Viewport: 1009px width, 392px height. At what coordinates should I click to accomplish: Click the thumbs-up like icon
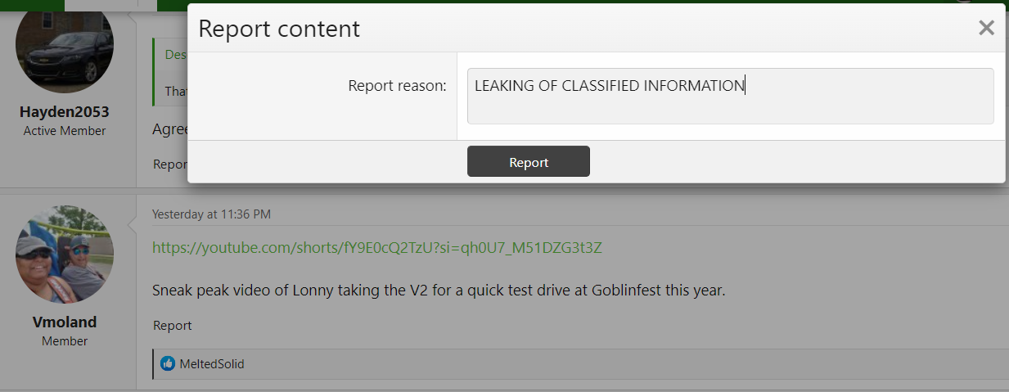[x=168, y=363]
